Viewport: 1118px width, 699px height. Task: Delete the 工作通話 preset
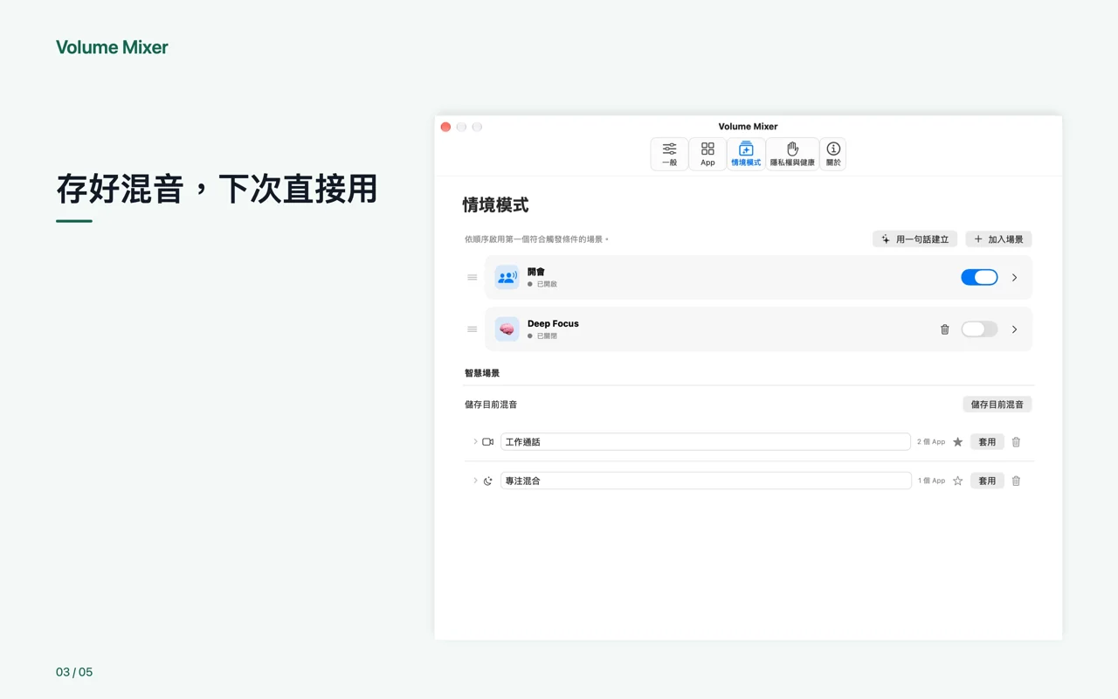1016,442
